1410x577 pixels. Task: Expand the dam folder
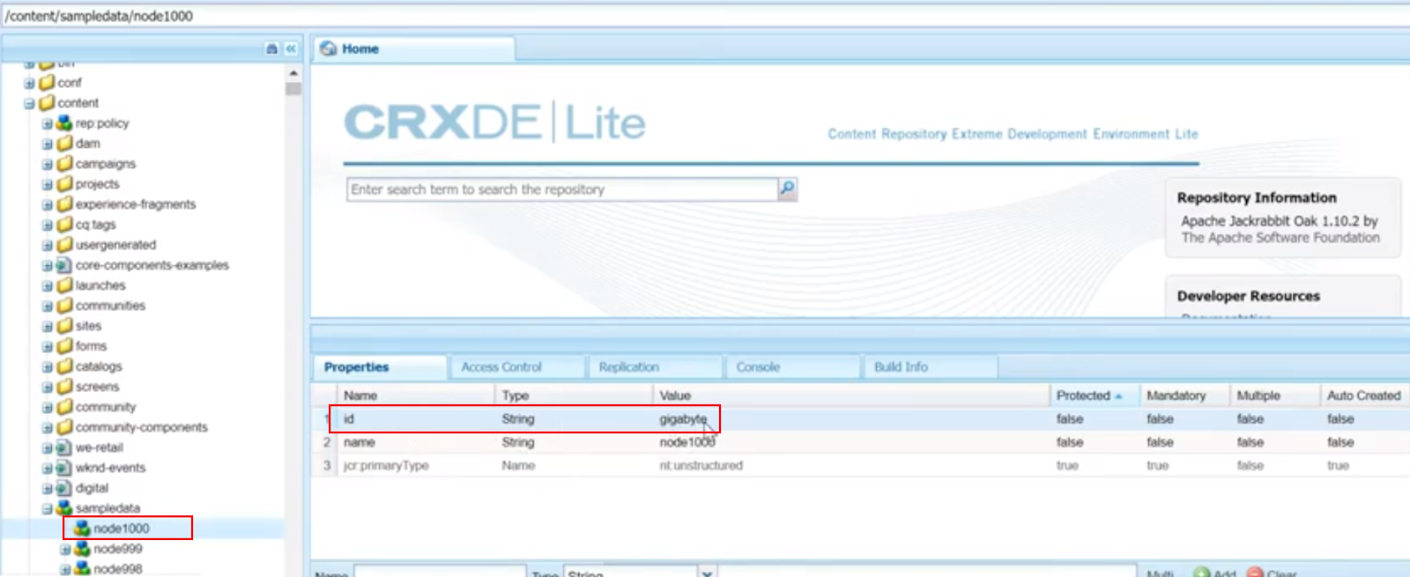coord(48,144)
